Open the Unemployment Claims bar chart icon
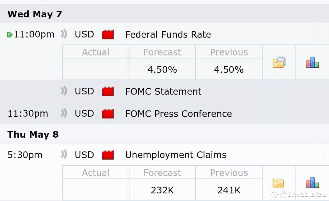 (312, 182)
